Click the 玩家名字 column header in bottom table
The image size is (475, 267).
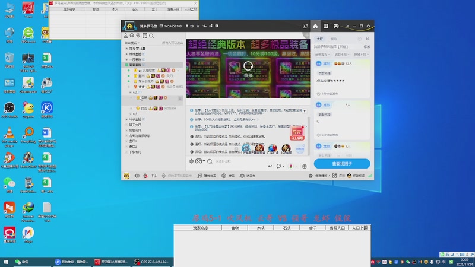pos(201,228)
